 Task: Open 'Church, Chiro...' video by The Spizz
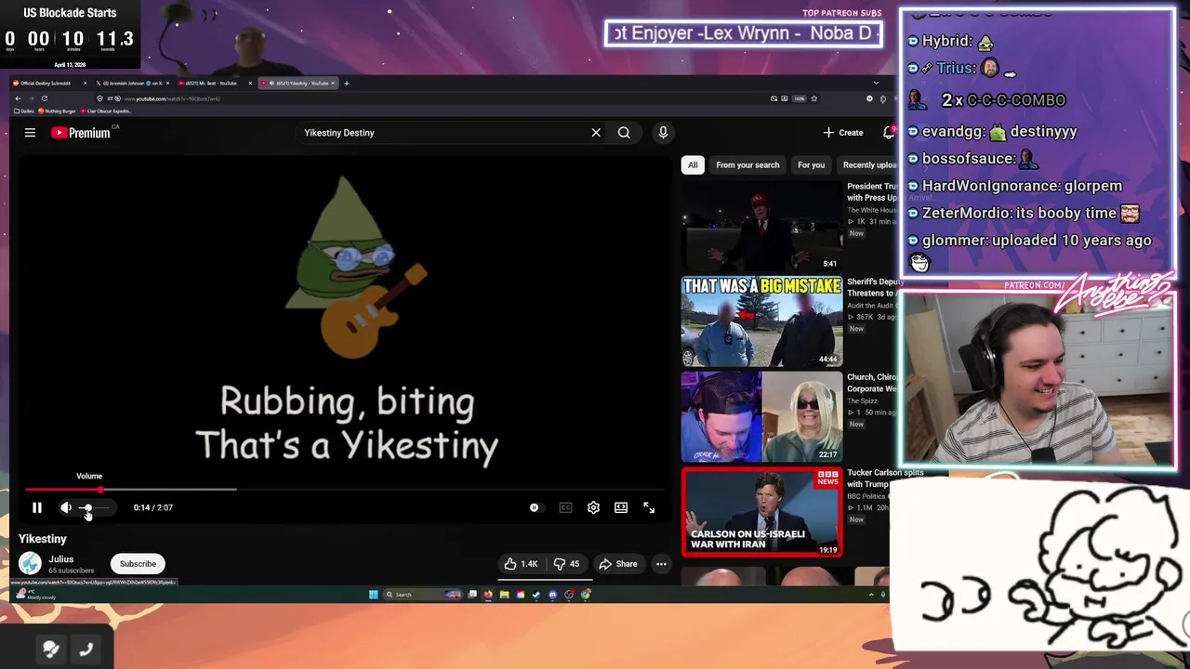point(761,416)
